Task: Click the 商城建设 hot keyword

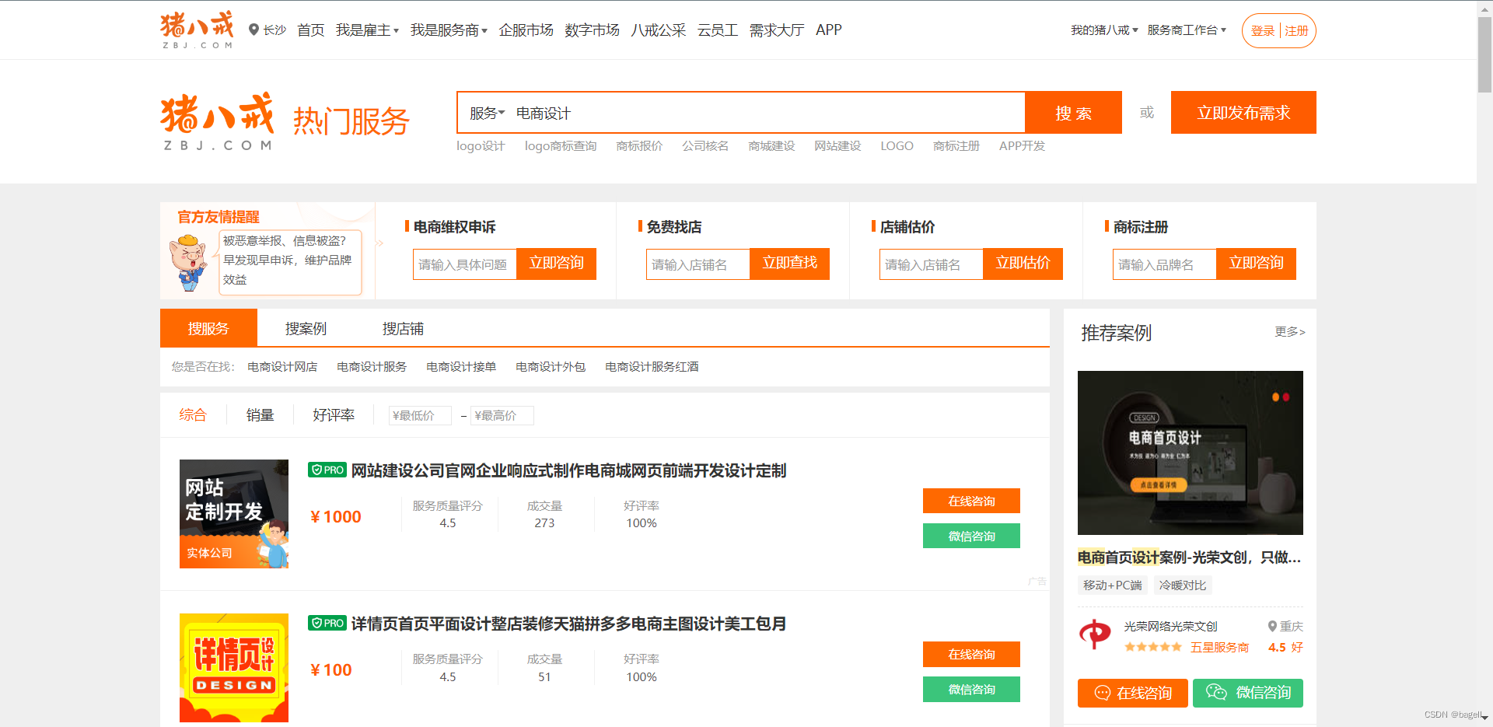Action: coord(771,145)
